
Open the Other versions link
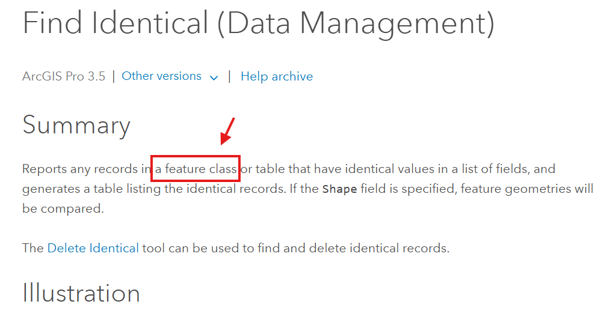tap(161, 76)
